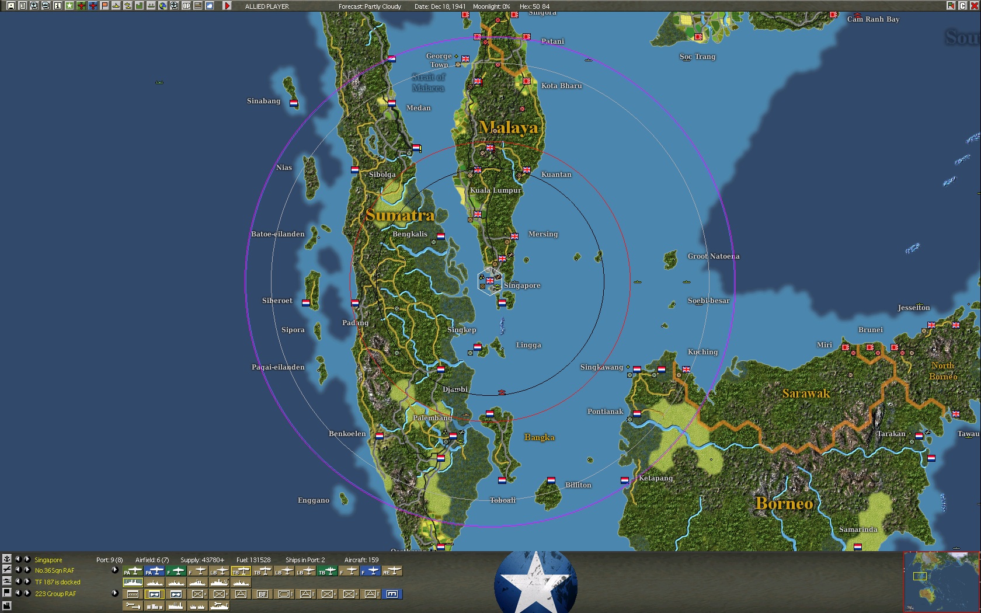Select the blue-highlighted ground unit icon
981x613 pixels.
pos(392,594)
